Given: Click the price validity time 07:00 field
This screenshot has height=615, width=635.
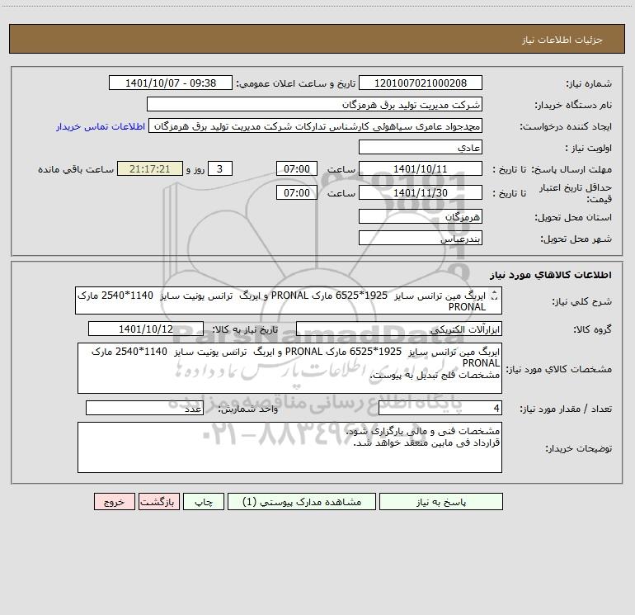Looking at the screenshot, I should click(x=296, y=192).
